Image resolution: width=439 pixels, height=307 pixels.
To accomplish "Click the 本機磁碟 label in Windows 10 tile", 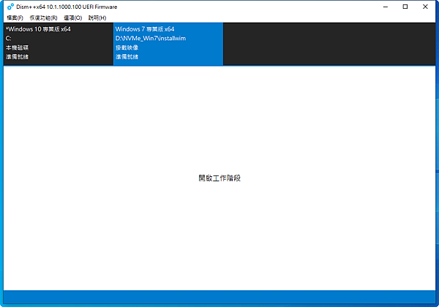I will click(17, 48).
